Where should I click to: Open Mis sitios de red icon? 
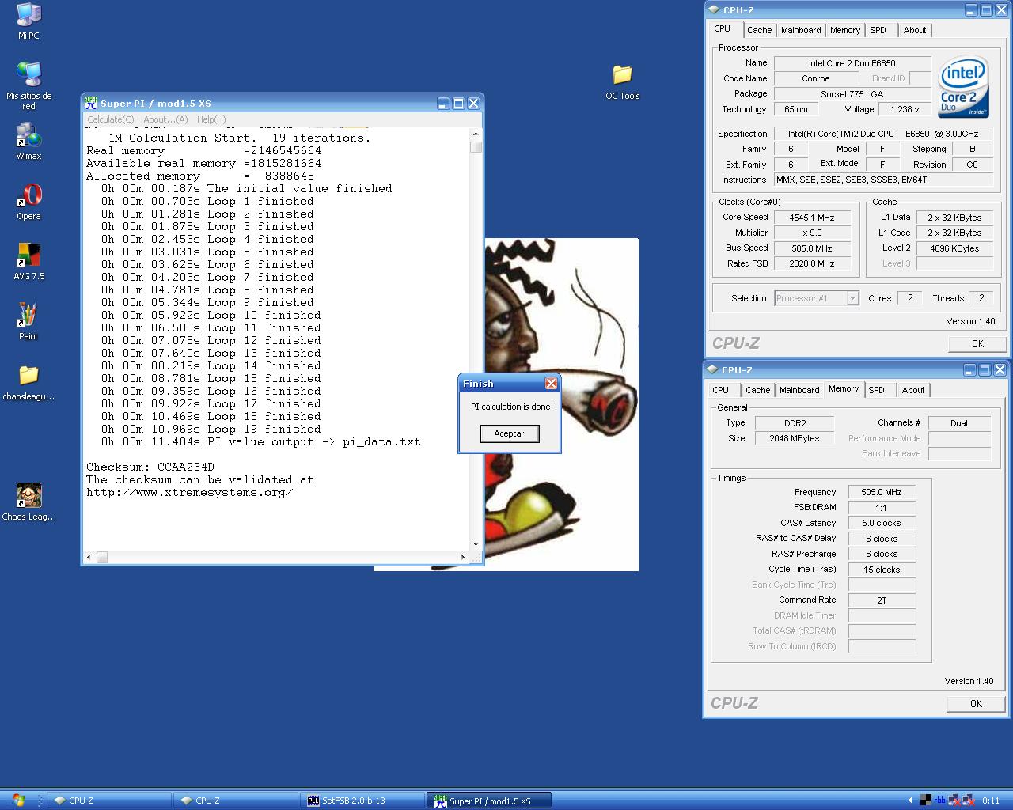pyautogui.click(x=28, y=85)
